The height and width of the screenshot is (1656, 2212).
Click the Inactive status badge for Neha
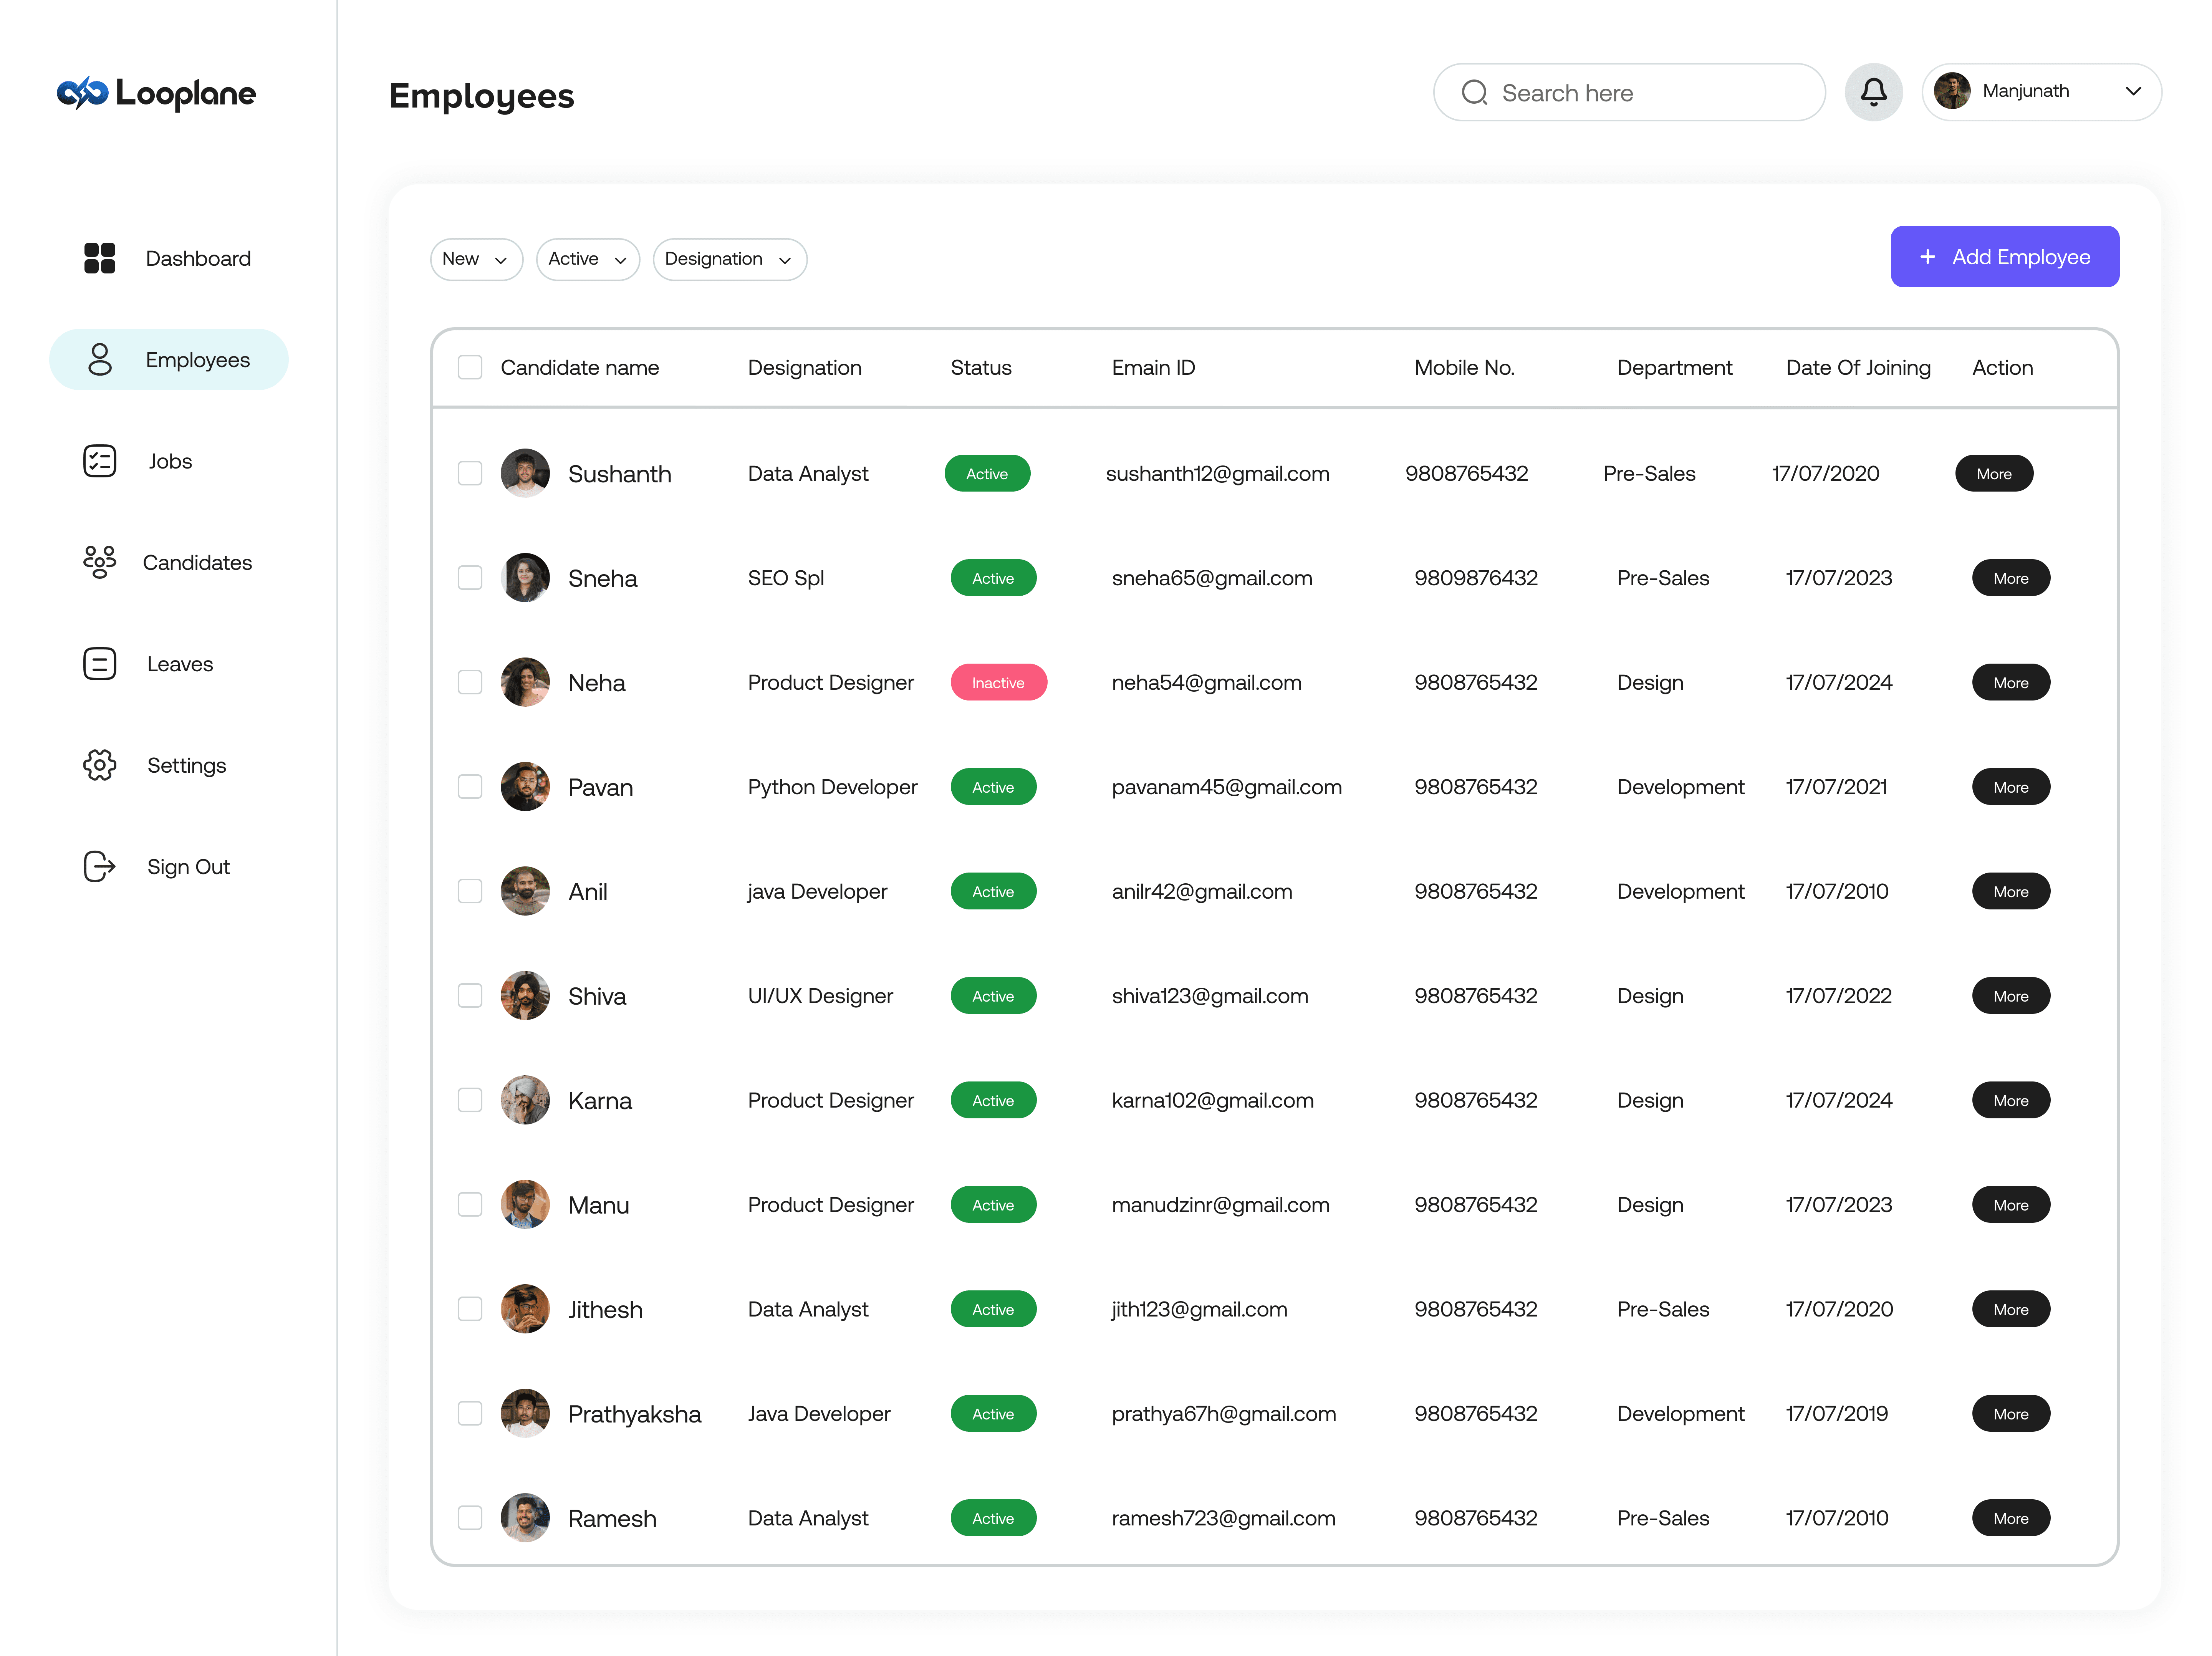(998, 682)
